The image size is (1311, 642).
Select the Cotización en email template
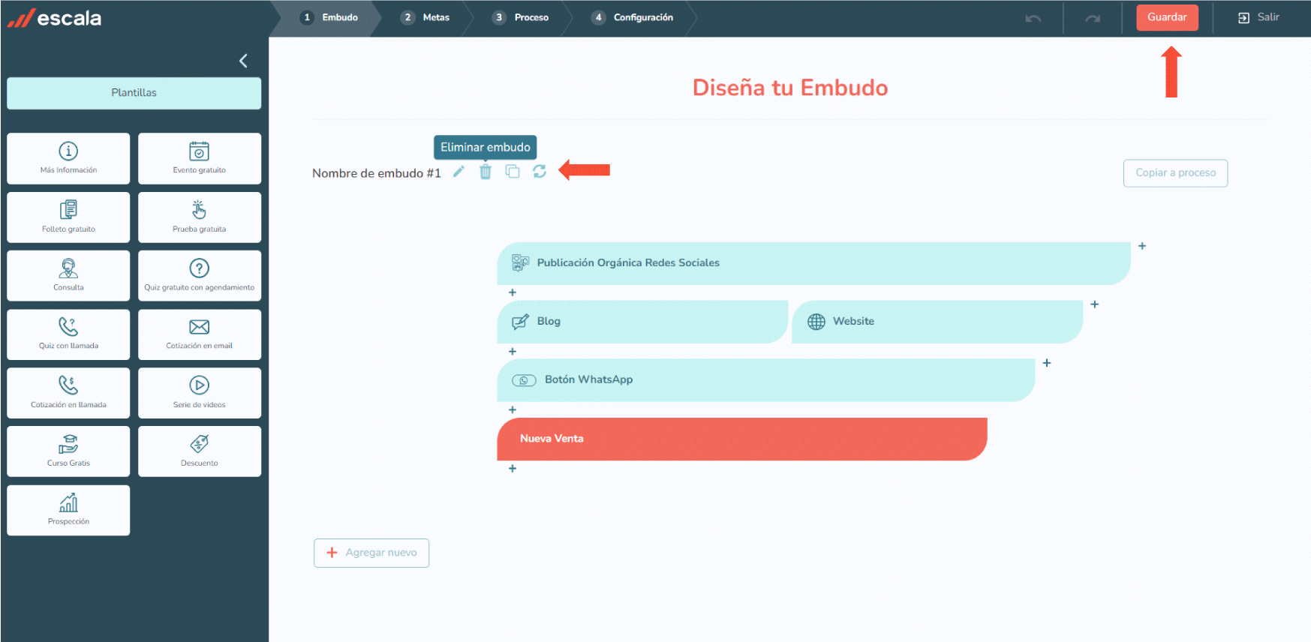coord(200,334)
